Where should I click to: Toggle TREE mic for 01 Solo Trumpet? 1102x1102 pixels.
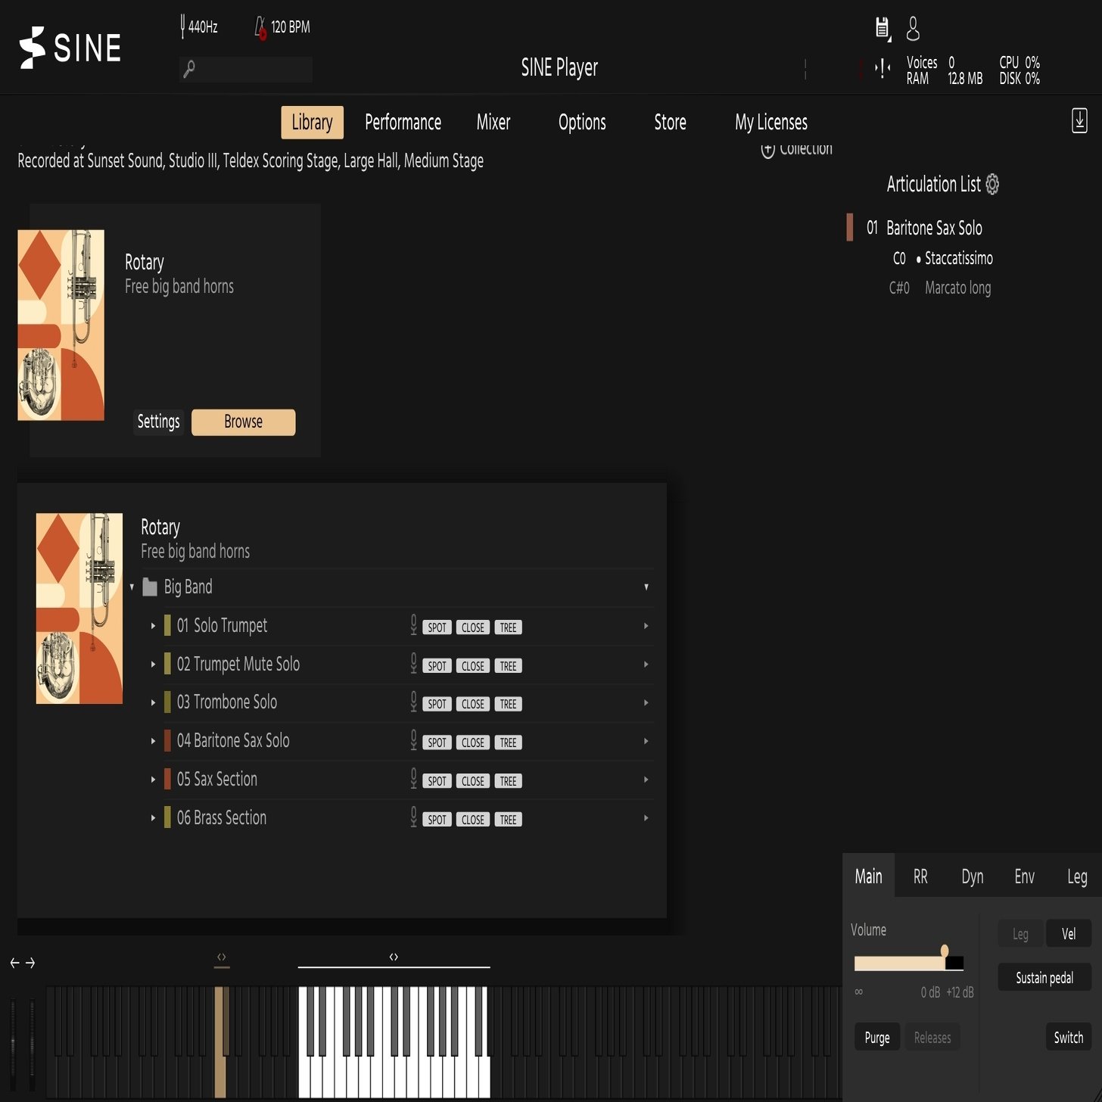coord(509,627)
